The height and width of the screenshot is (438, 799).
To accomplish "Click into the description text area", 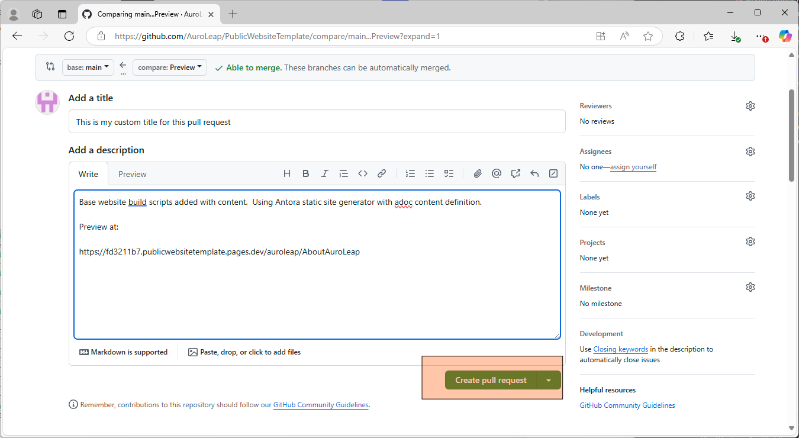I will pos(317,265).
